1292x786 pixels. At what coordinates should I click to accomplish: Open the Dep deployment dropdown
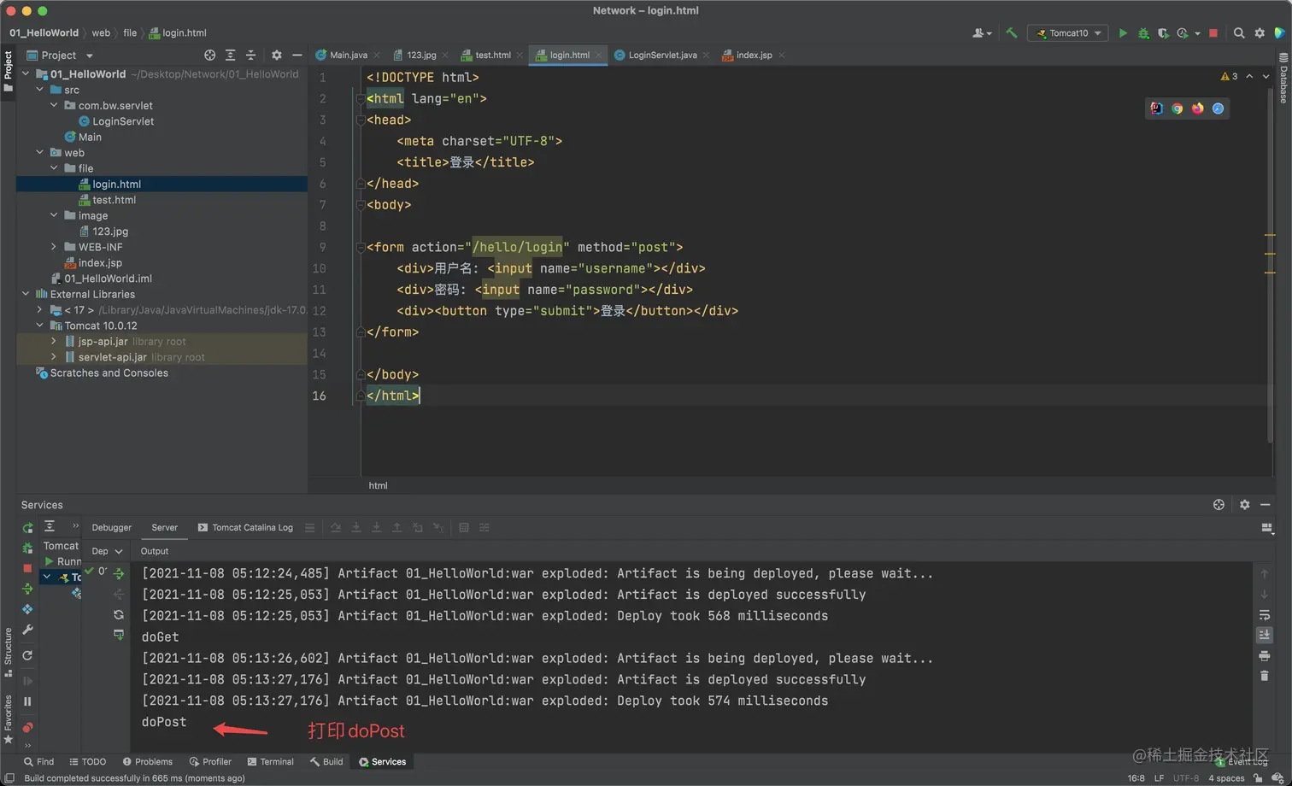click(x=107, y=551)
